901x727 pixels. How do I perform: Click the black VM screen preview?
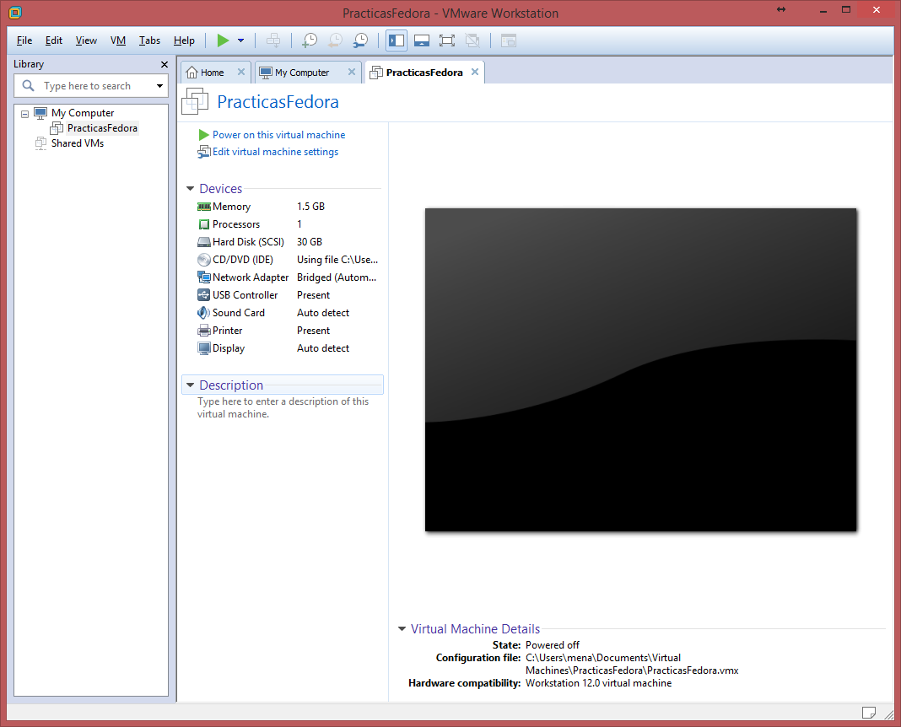(640, 369)
